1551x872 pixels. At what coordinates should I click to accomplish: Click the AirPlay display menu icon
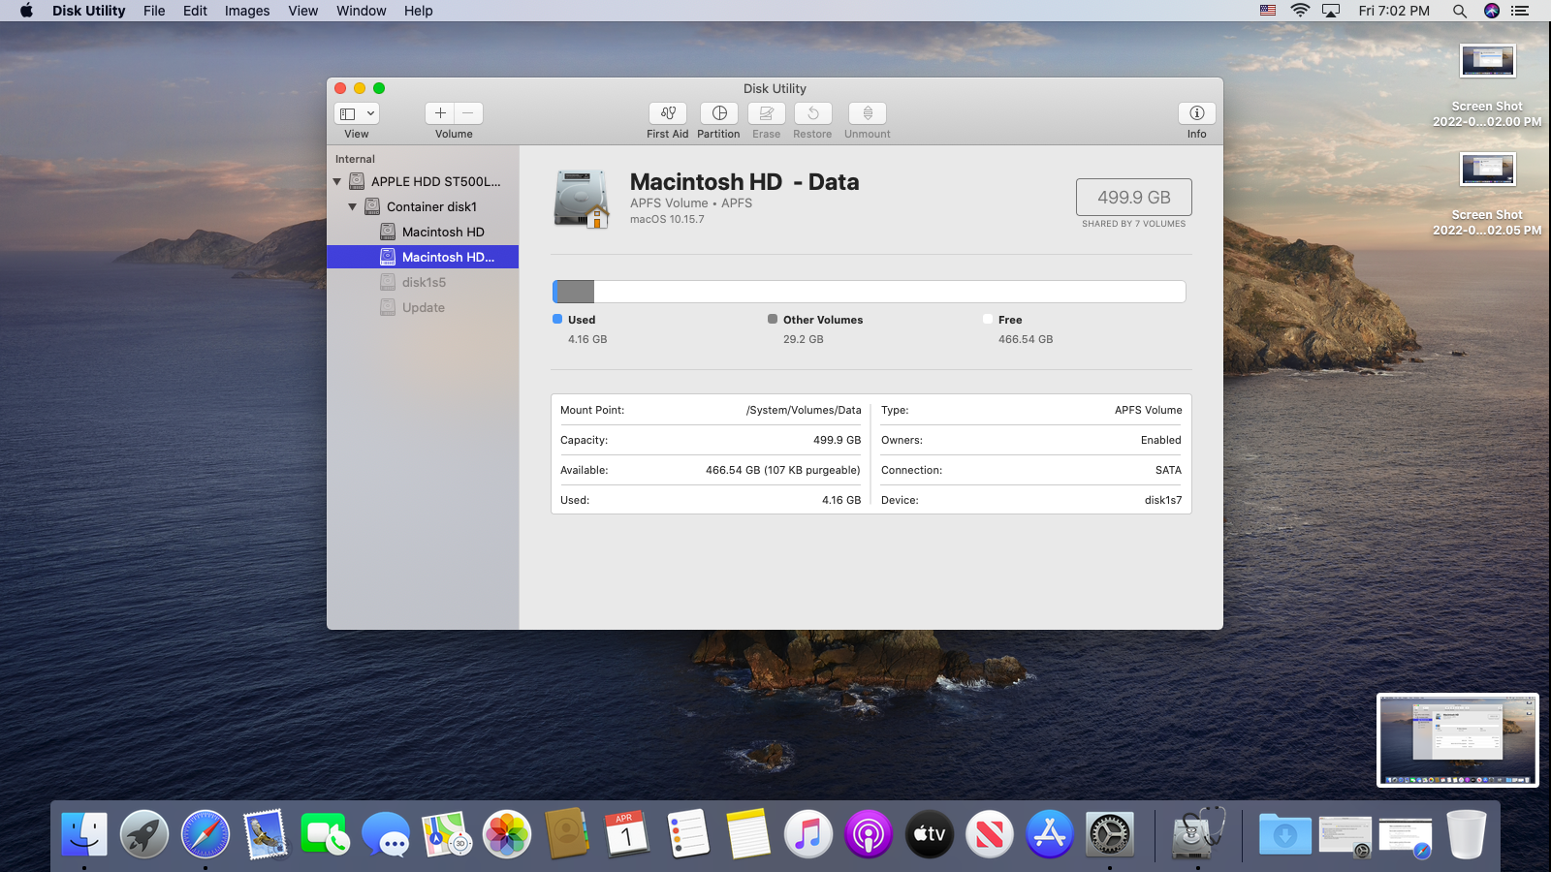1331,11
